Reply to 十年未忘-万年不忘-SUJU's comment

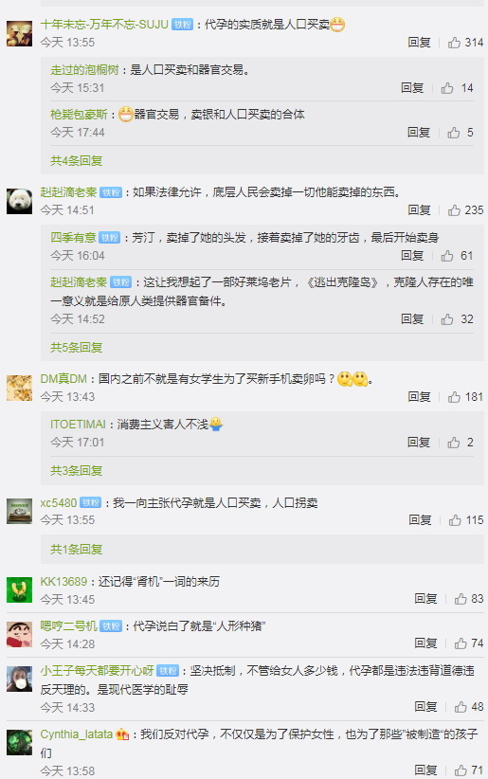pos(419,43)
